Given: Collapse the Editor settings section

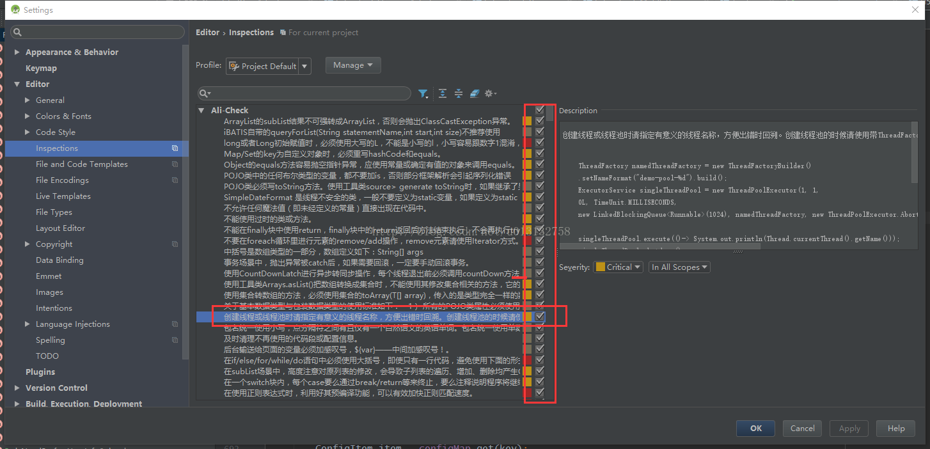Looking at the screenshot, I should click(17, 84).
